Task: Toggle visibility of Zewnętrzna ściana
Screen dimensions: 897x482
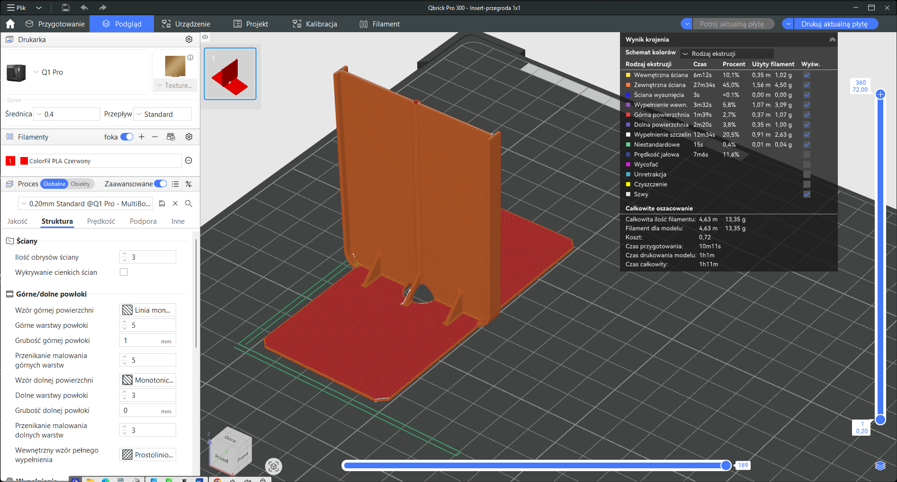Action: click(x=807, y=85)
